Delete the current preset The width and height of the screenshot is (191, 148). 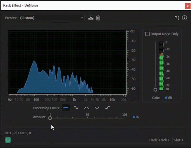tap(98, 18)
